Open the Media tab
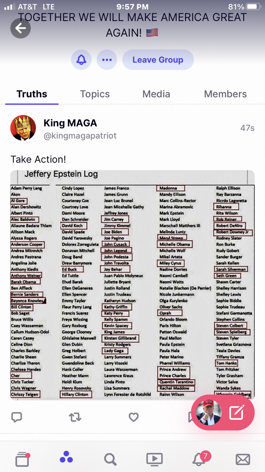This screenshot has height=472, width=265. point(156,94)
